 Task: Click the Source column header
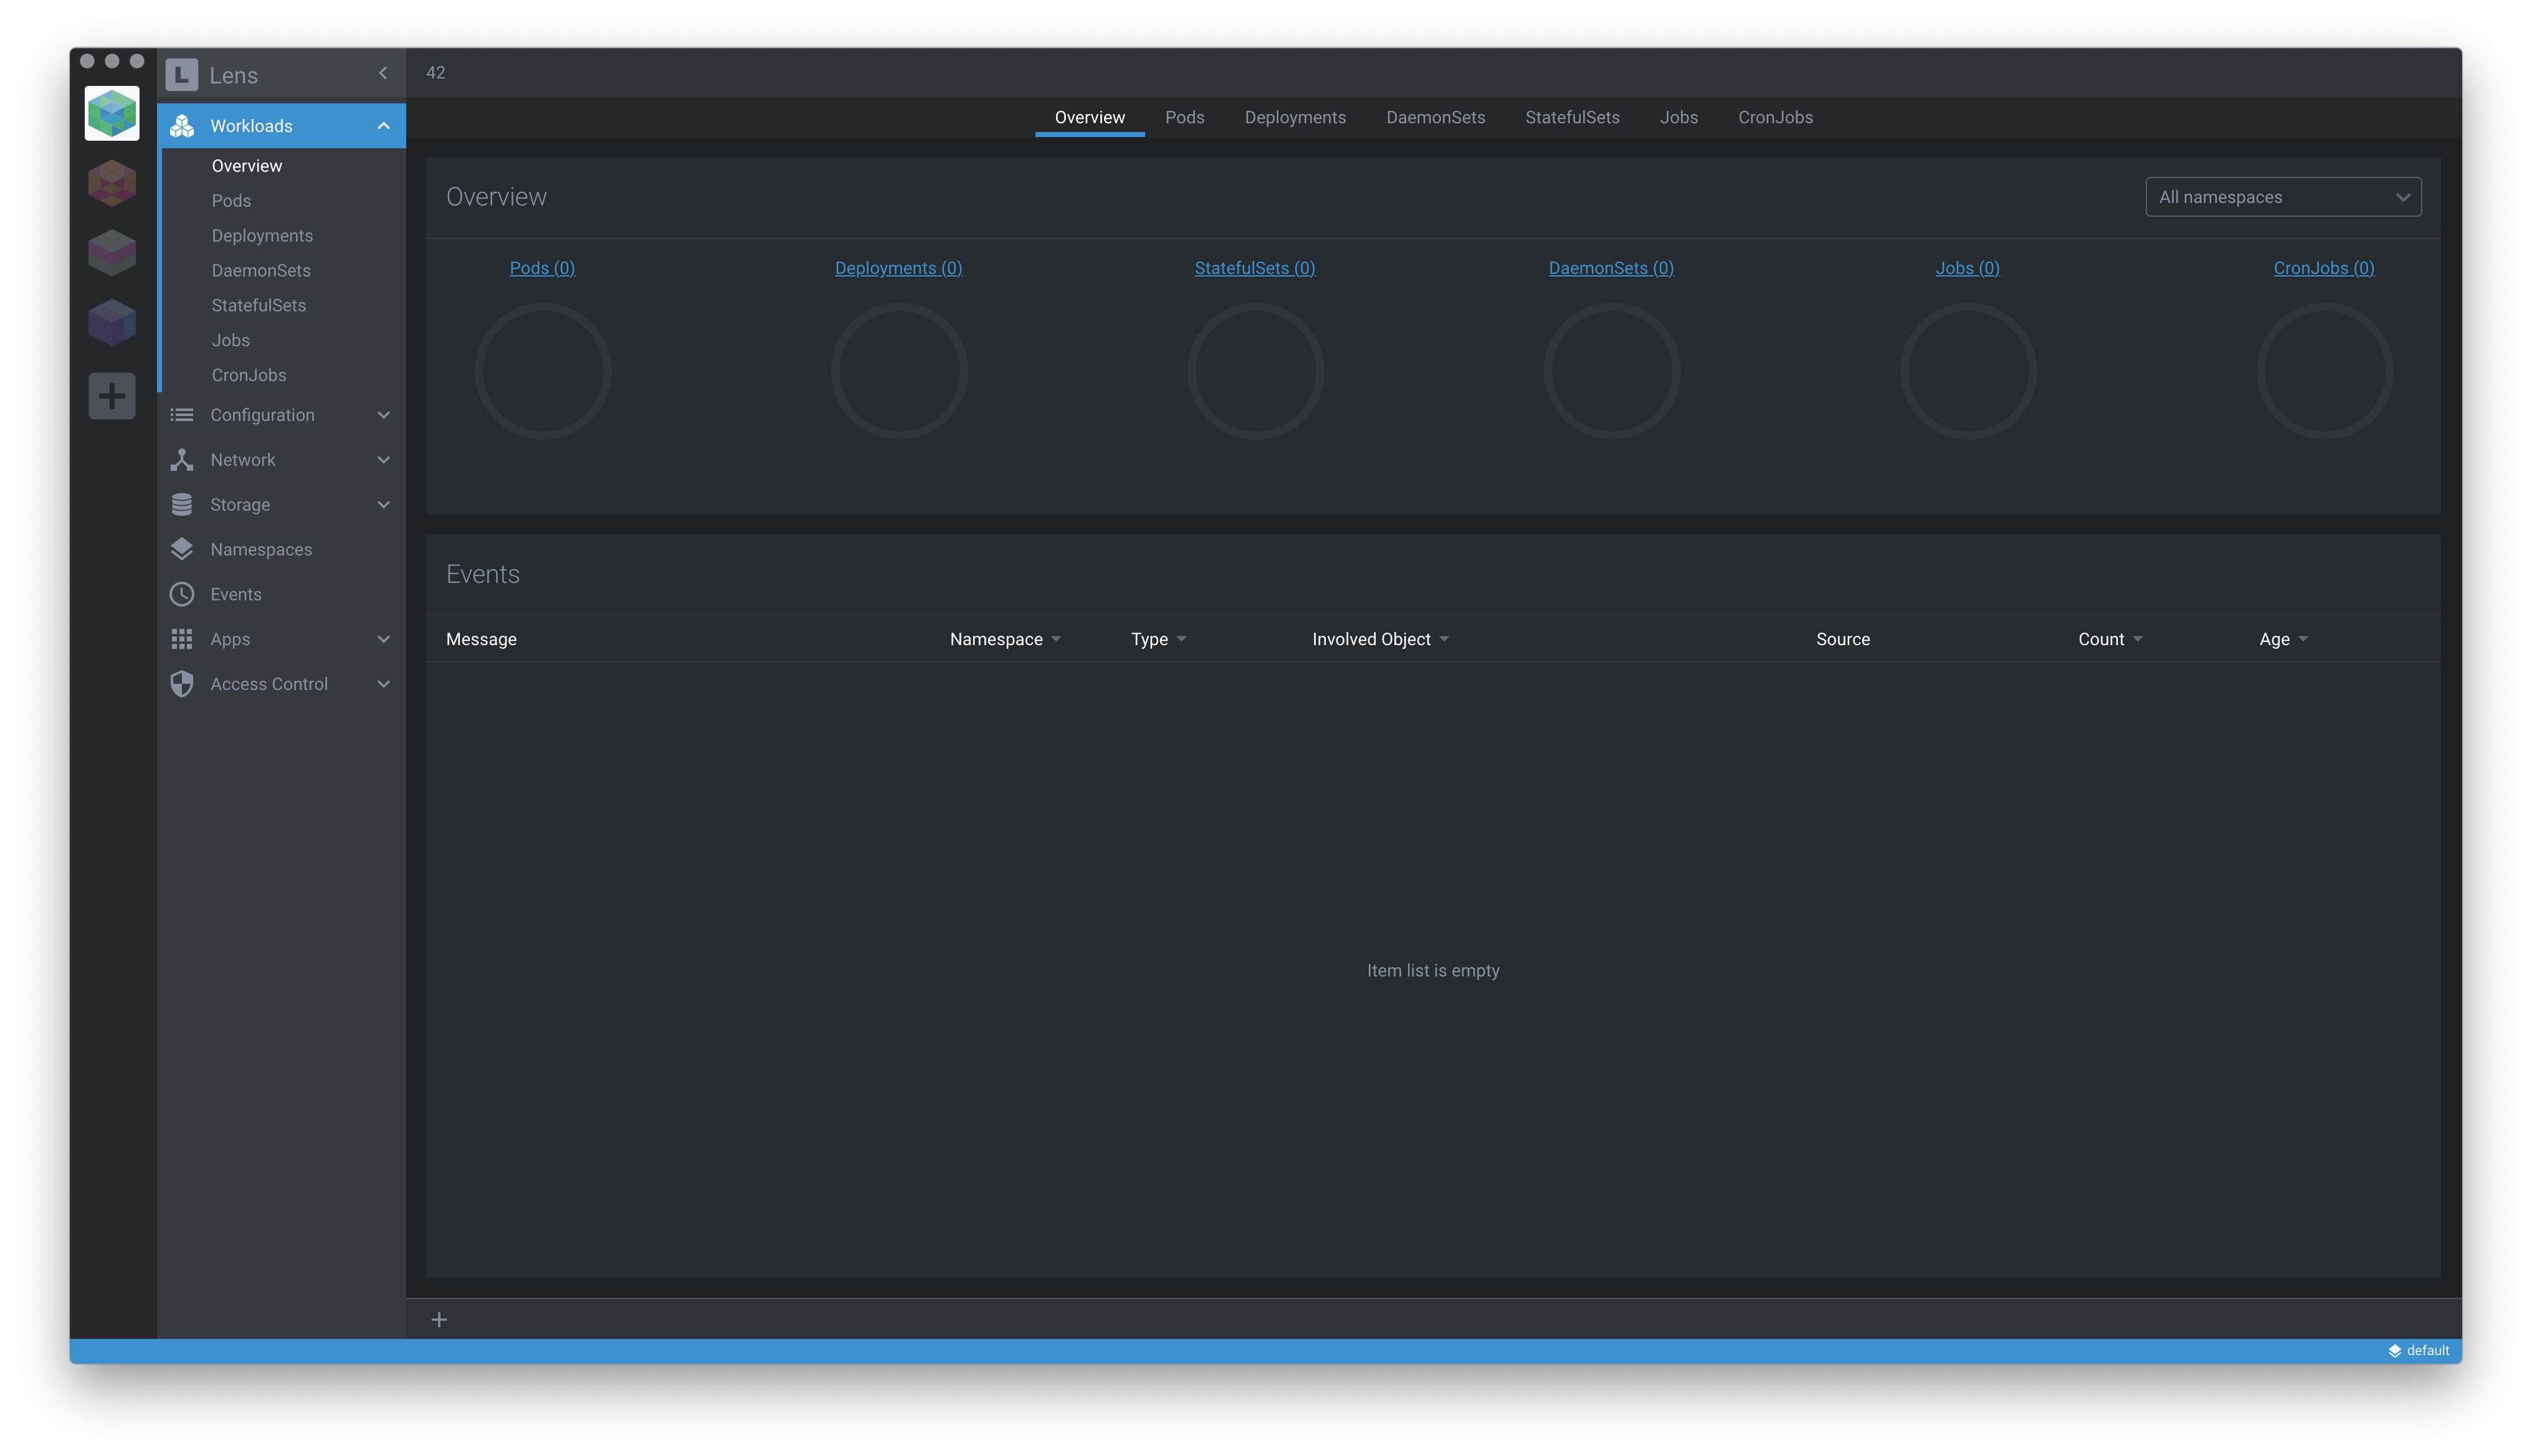coord(1843,639)
